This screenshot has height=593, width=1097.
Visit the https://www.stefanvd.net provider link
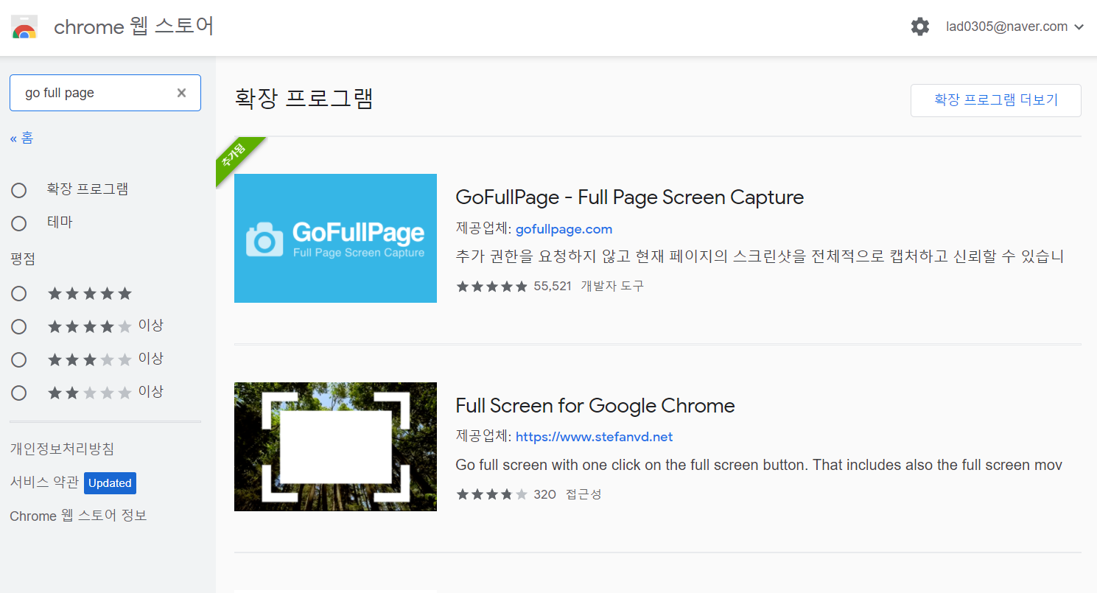pos(594,437)
